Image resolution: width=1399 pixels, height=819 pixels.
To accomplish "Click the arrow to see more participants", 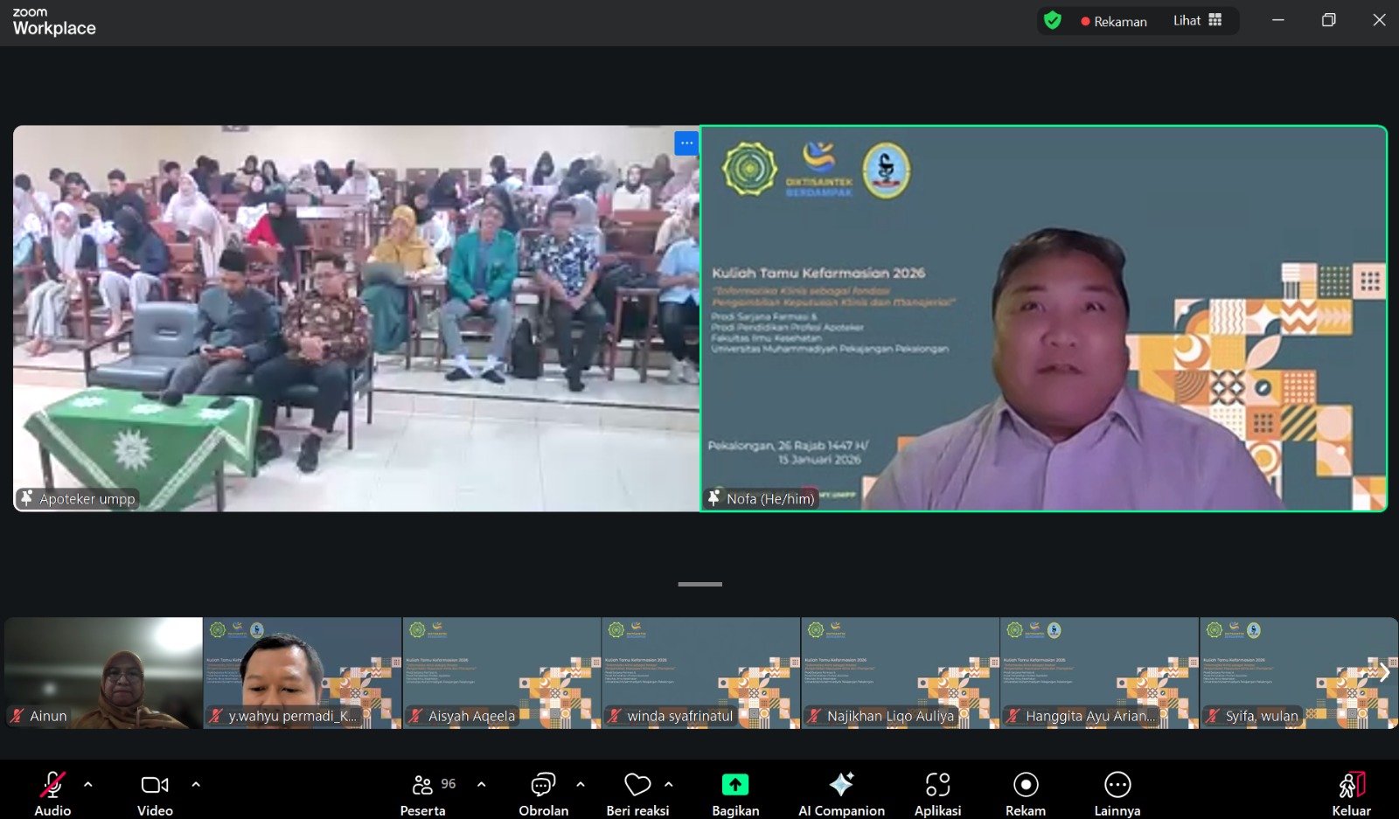I will (1387, 673).
